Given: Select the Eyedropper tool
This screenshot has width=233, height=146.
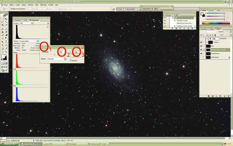Looking at the screenshot, I should click(x=6, y=48).
